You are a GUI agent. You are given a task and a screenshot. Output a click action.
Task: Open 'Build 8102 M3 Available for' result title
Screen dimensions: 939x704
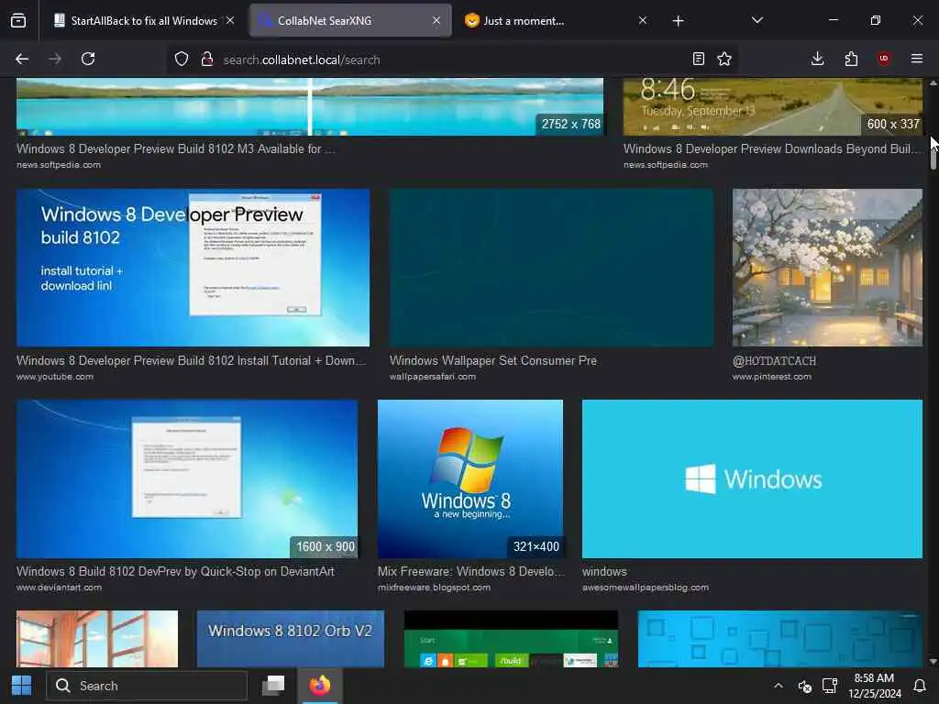[x=175, y=148]
